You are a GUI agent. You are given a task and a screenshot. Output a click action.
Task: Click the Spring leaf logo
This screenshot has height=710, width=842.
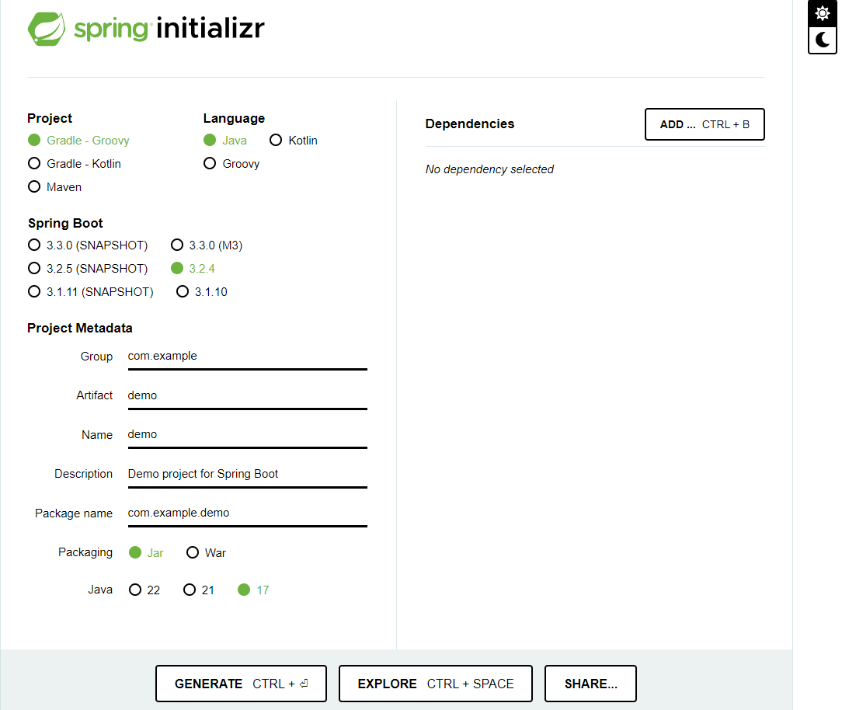[47, 29]
